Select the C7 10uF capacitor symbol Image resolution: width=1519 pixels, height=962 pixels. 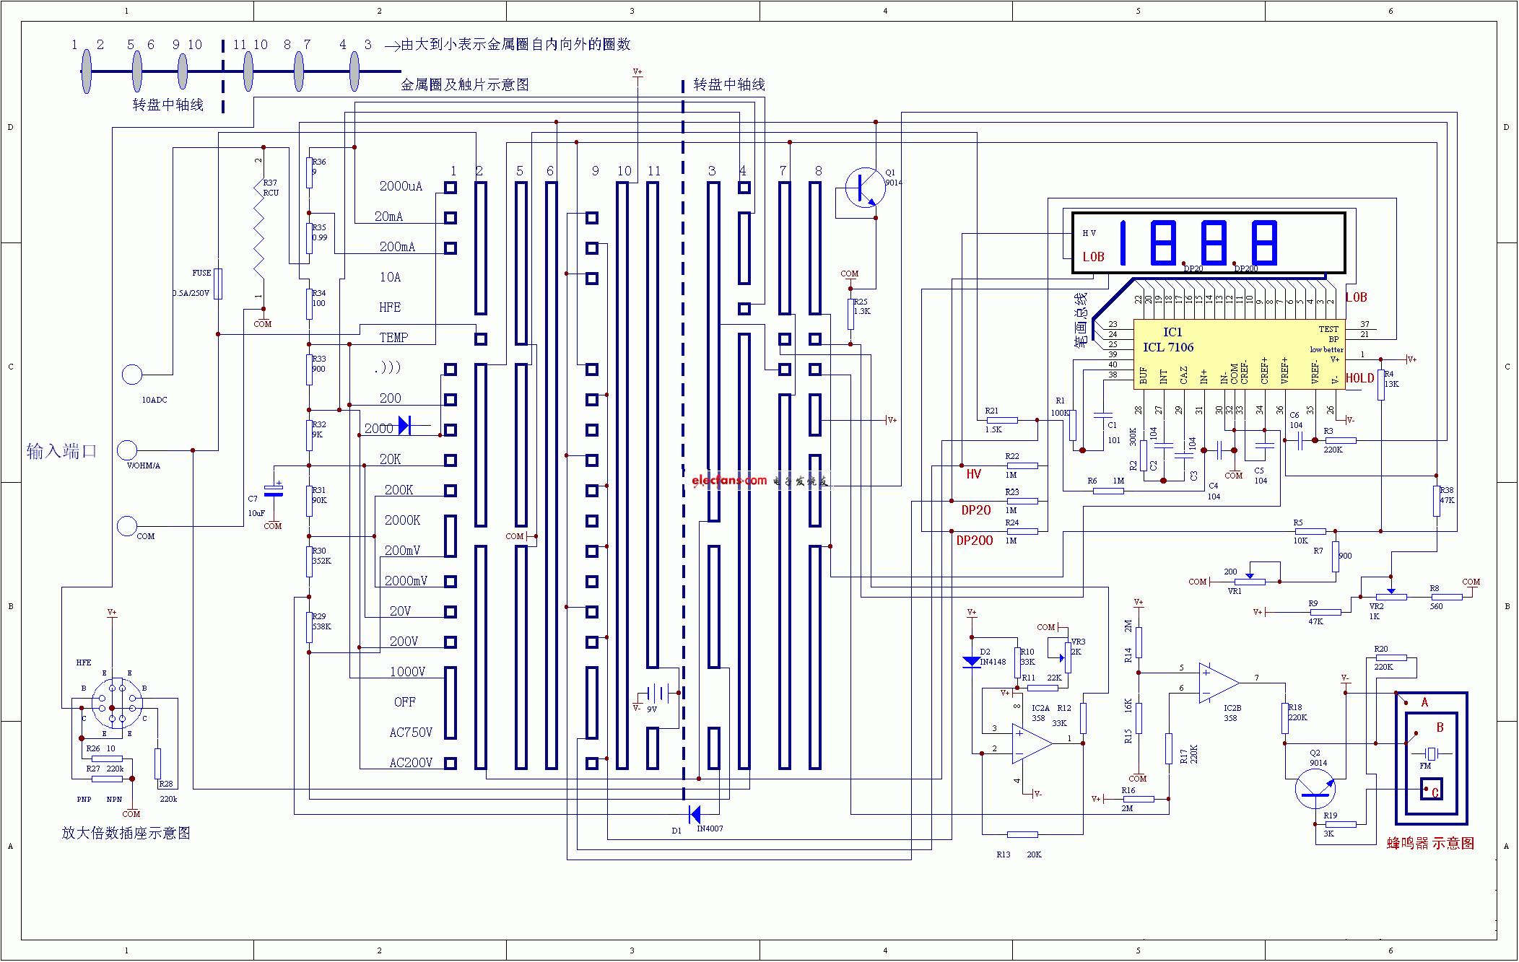[274, 491]
